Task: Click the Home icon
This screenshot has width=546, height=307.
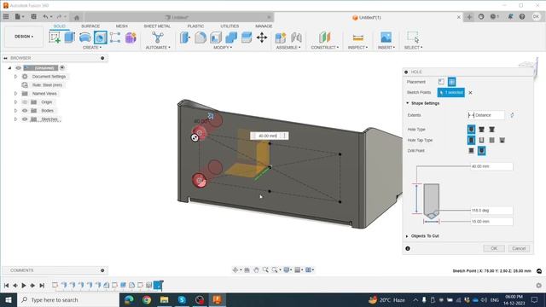Action: [x=77, y=17]
